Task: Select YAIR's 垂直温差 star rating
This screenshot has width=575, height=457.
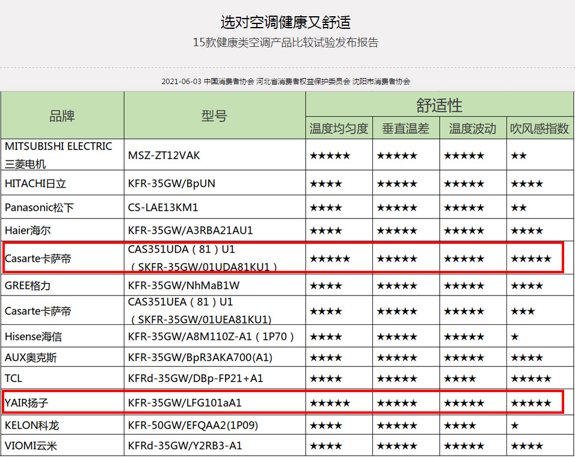Action: point(397,403)
